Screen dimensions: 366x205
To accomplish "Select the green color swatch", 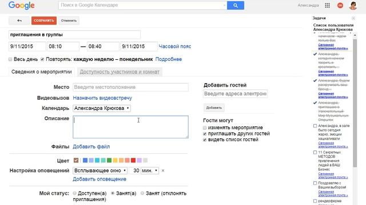I will 109,160.
